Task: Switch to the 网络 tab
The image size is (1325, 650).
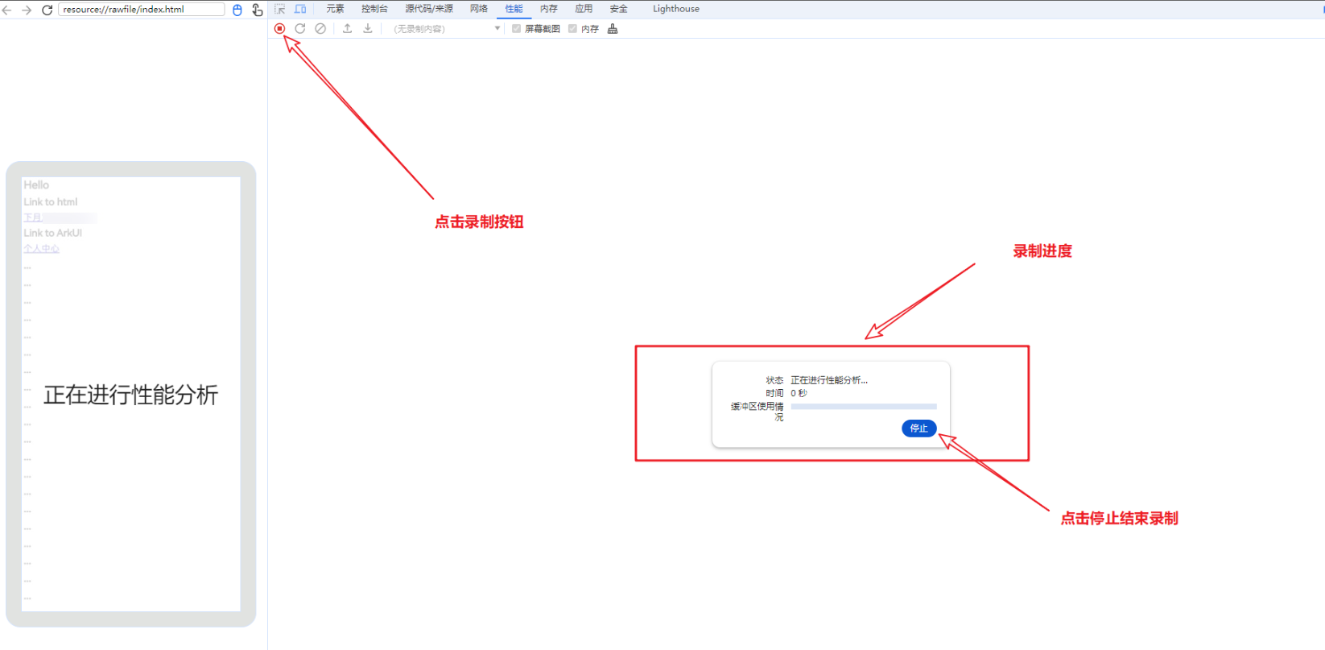Action: 479,9
